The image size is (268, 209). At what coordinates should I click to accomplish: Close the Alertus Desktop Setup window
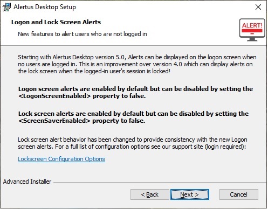tap(258, 7)
